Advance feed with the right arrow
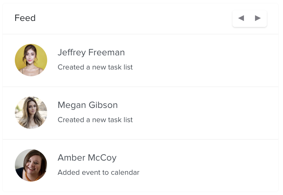The image size is (283, 195). point(258,18)
